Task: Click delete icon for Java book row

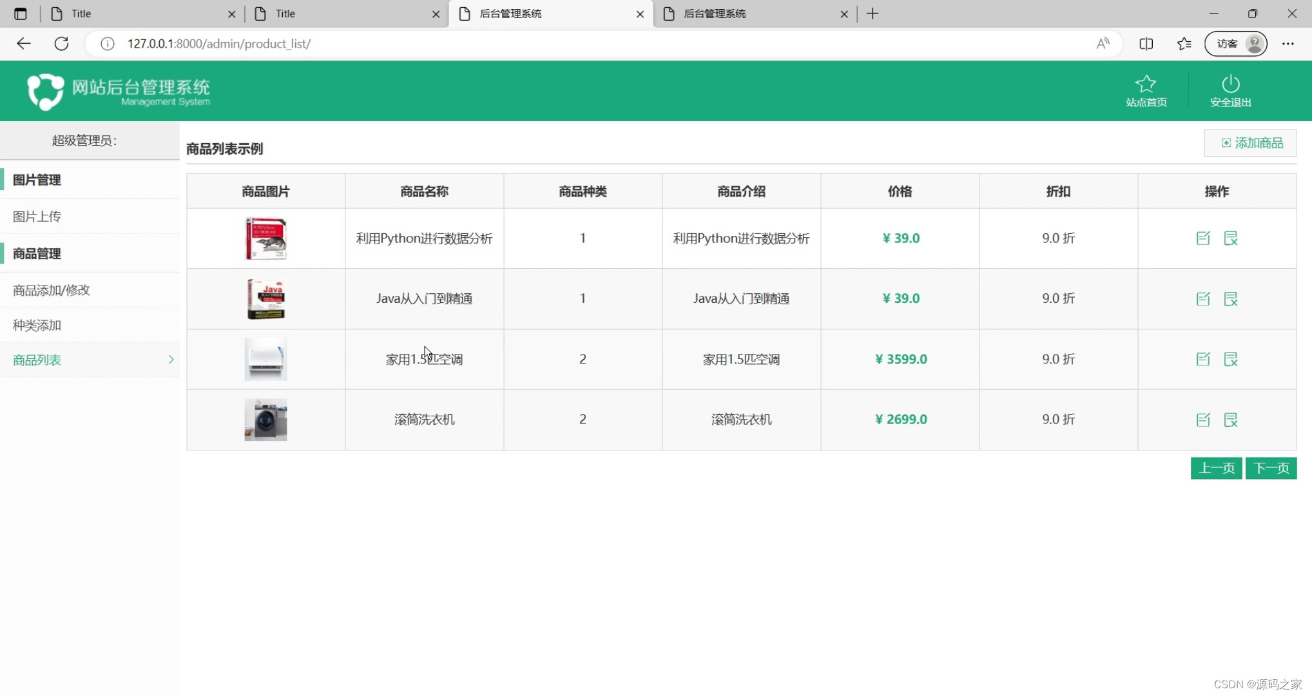Action: (x=1230, y=299)
